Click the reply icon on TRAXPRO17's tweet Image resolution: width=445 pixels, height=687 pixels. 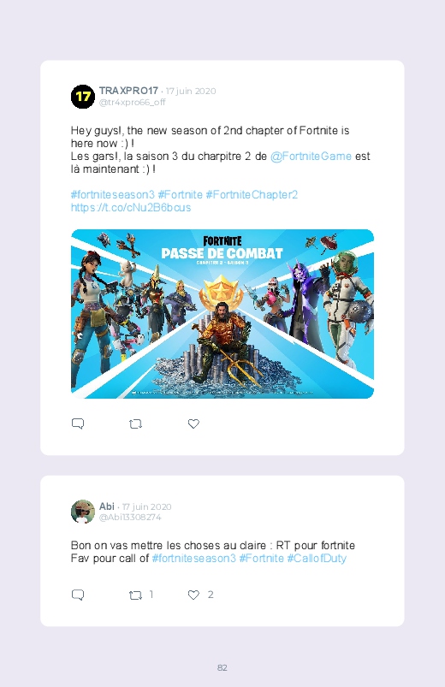[x=78, y=423]
